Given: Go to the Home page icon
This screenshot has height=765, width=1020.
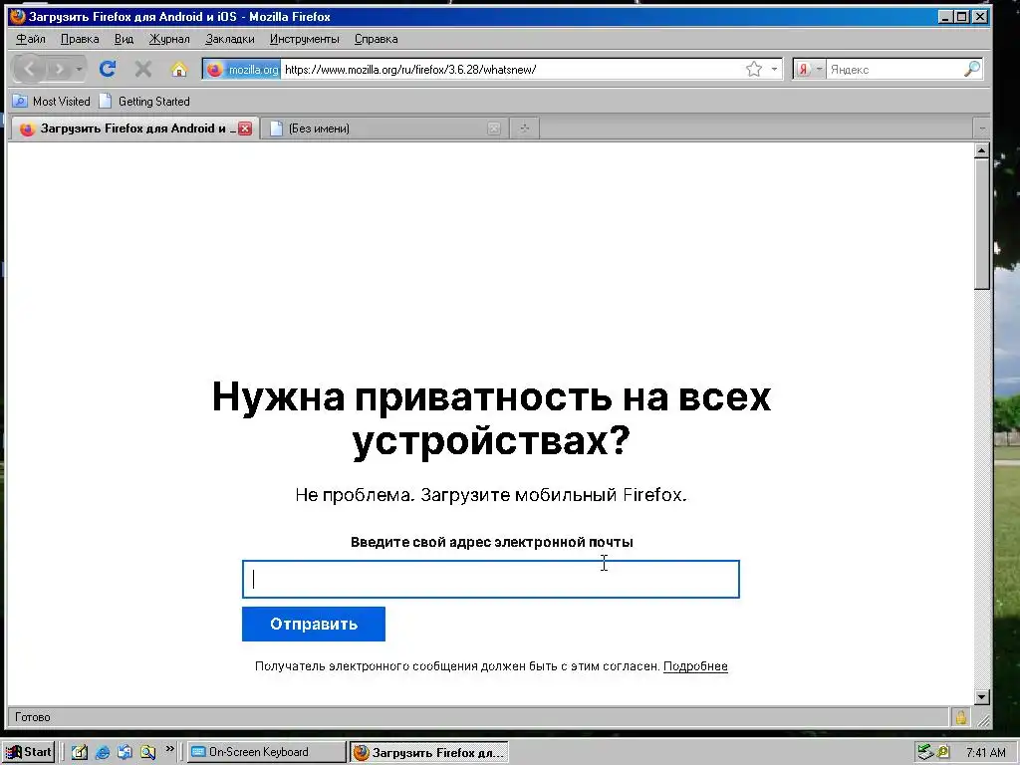Looking at the screenshot, I should point(179,69).
